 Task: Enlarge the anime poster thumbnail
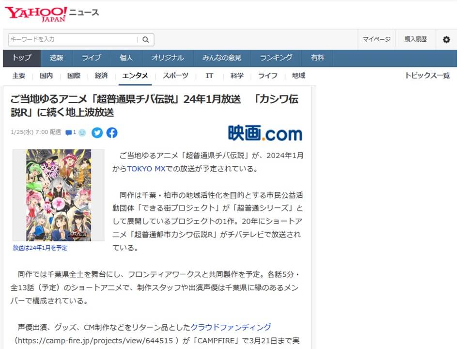(x=59, y=195)
